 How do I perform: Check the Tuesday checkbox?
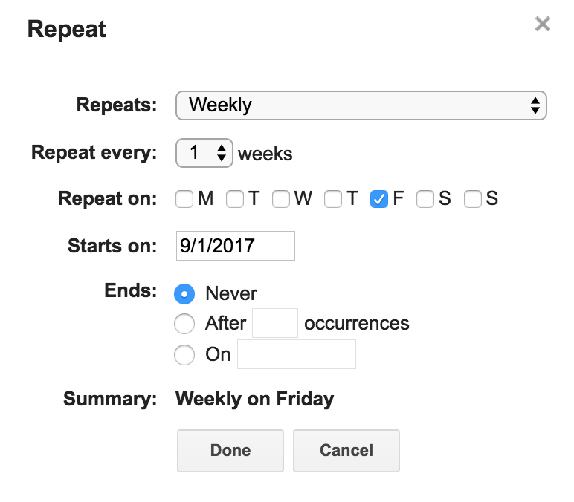(235, 199)
